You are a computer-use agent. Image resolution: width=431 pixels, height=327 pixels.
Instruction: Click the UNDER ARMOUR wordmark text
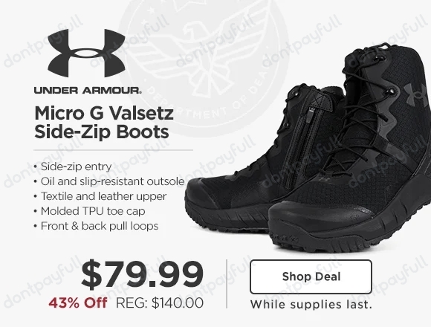click(x=88, y=90)
